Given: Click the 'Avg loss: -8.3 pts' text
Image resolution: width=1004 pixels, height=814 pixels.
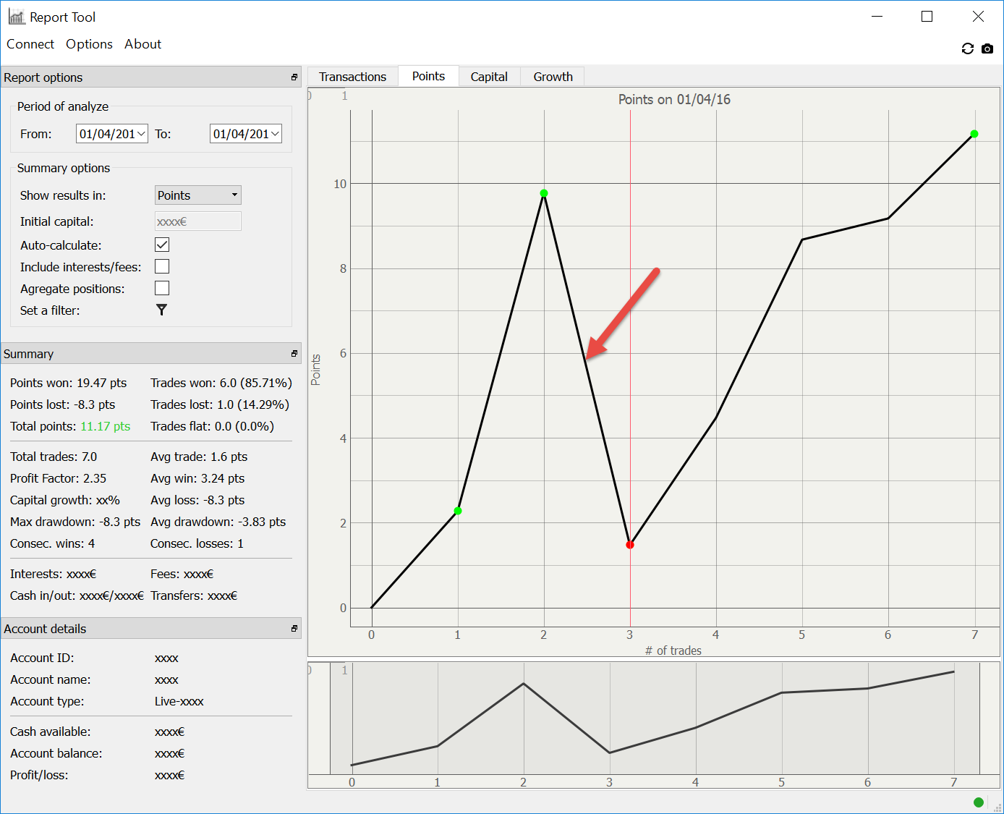Looking at the screenshot, I should tap(197, 500).
